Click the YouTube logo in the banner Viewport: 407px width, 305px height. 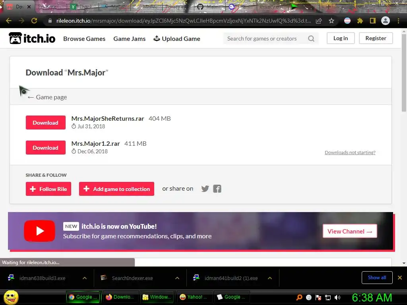tap(39, 231)
